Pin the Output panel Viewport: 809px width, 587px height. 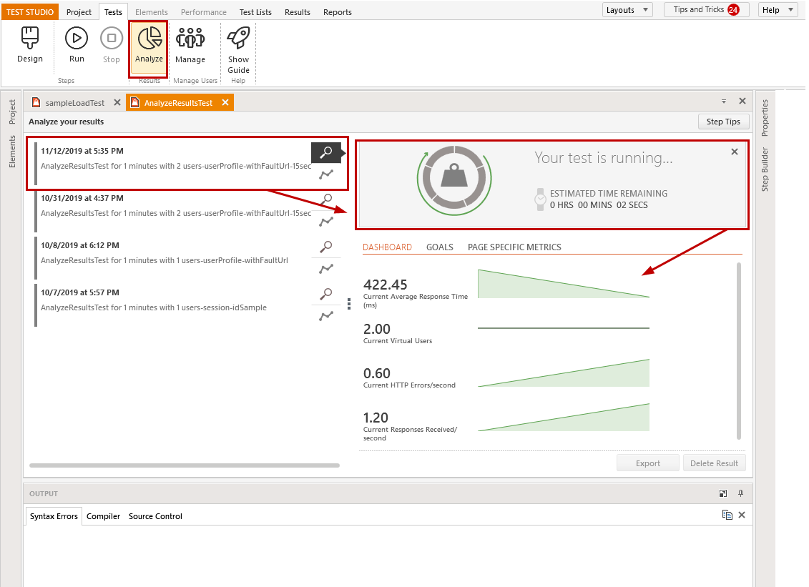coord(740,493)
